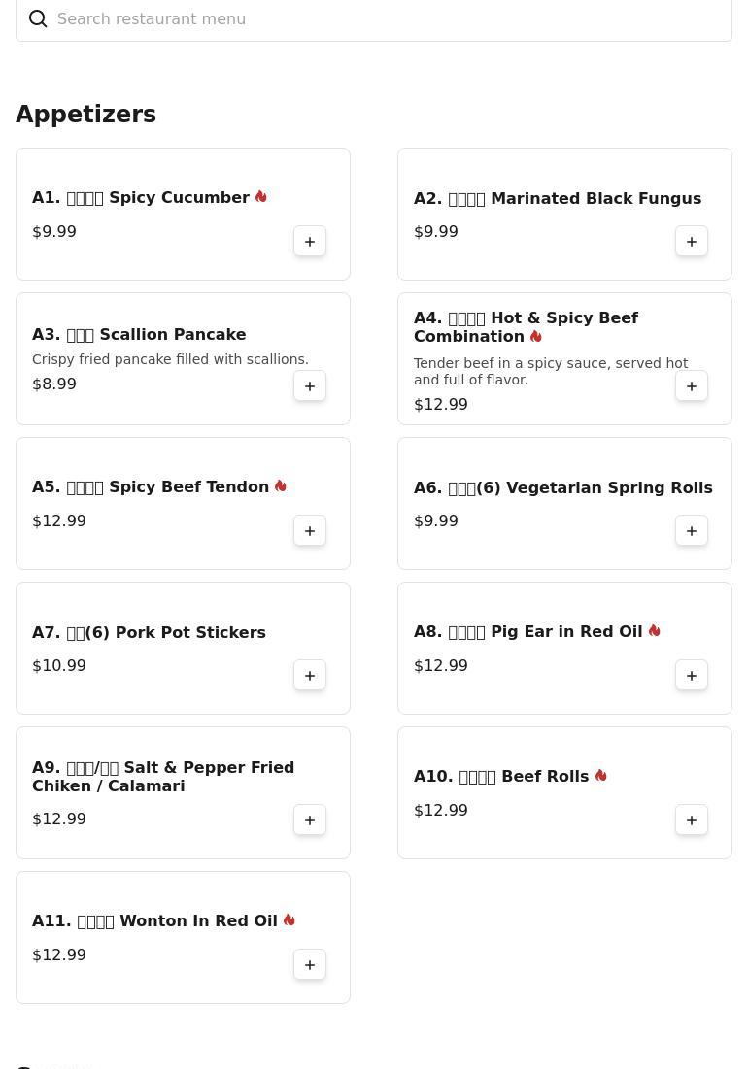
Task: Select A6 Vegetarian Spring Rolls title
Action: pyautogui.click(x=562, y=488)
